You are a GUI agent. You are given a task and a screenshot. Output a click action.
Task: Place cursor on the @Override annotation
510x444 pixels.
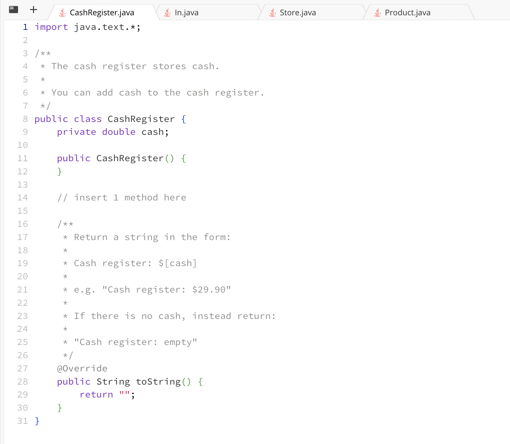point(82,368)
